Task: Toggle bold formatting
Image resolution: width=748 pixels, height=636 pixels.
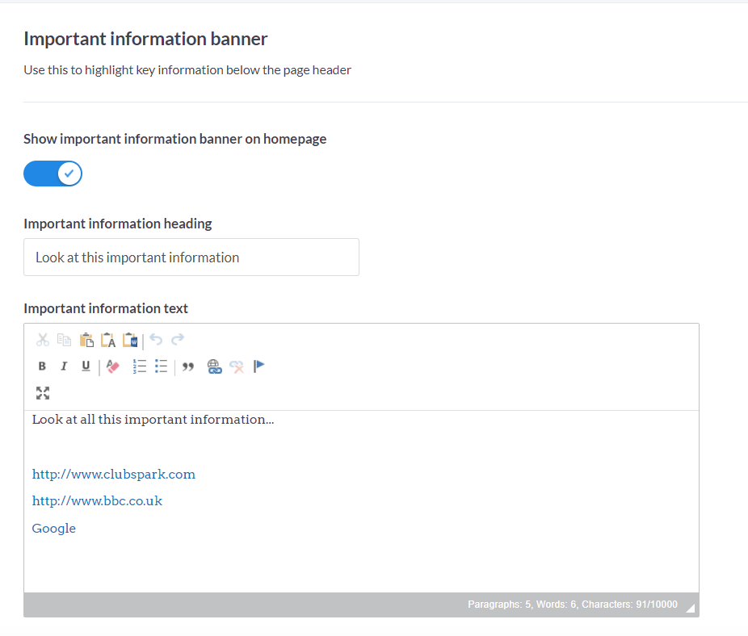Action: [x=42, y=366]
